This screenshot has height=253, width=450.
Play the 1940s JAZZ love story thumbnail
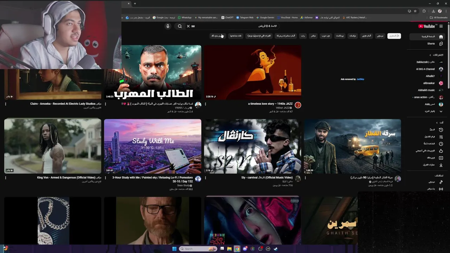253,72
